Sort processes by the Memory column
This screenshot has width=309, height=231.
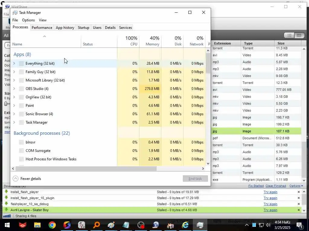tap(150, 41)
